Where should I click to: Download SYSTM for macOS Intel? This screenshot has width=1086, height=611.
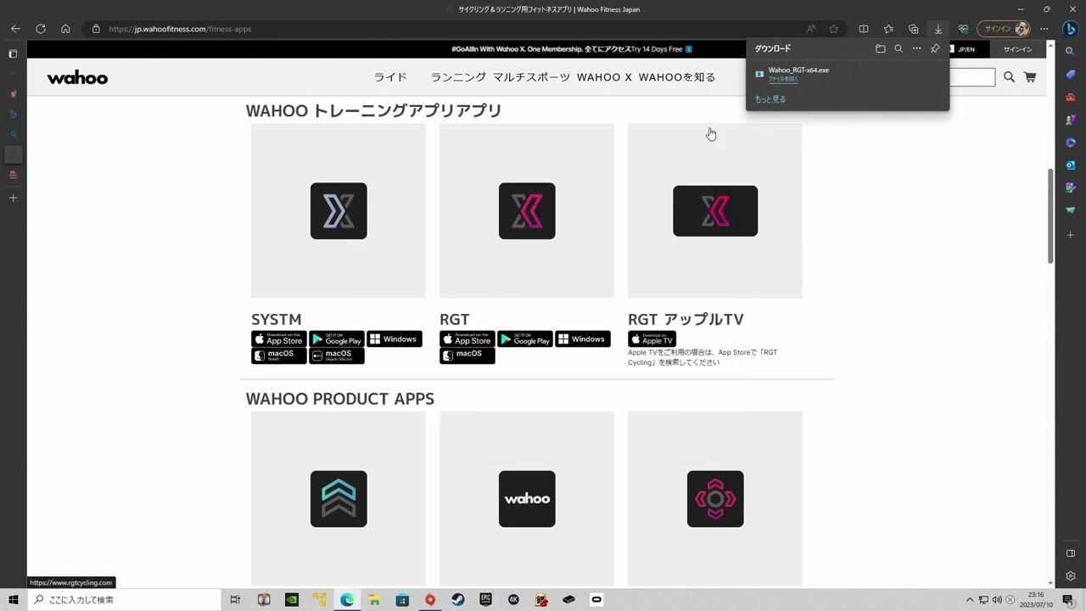click(x=279, y=356)
